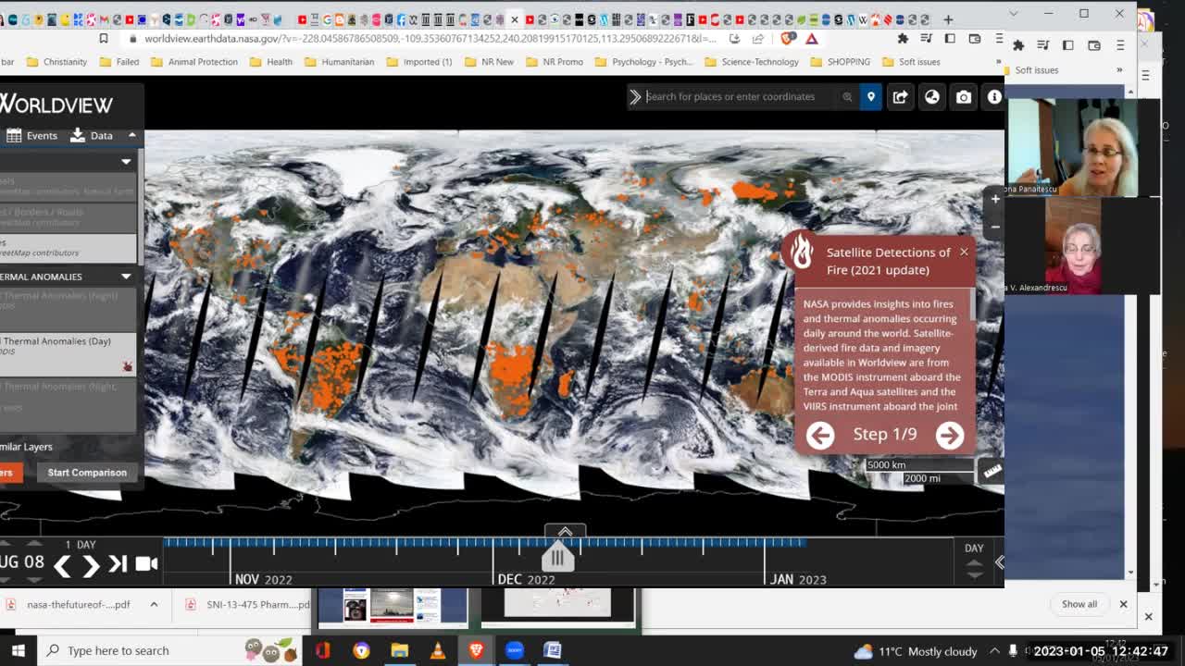Click the magnifier icon in the search box
The height and width of the screenshot is (666, 1185).
coord(847,96)
